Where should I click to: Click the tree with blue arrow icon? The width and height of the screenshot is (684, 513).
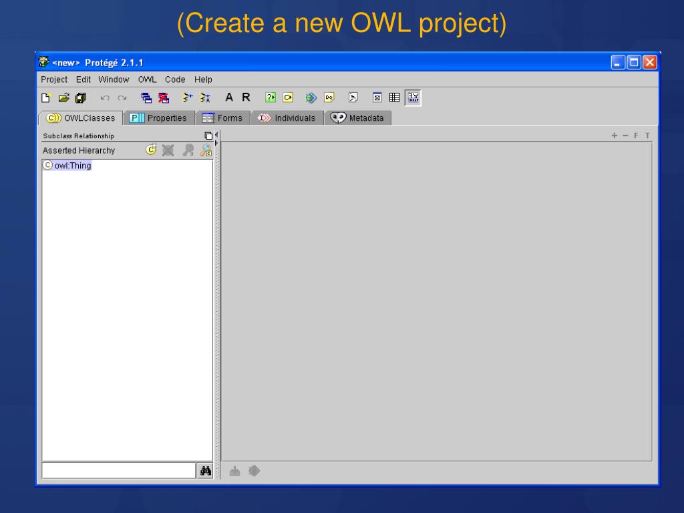click(188, 98)
